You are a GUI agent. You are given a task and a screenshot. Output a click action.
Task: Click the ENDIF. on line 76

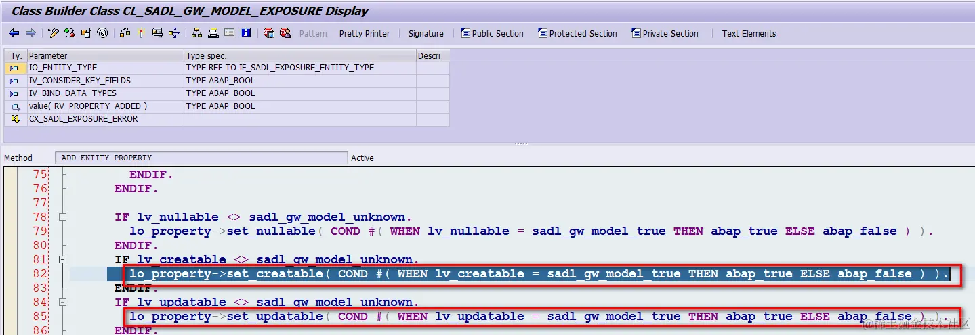(136, 189)
